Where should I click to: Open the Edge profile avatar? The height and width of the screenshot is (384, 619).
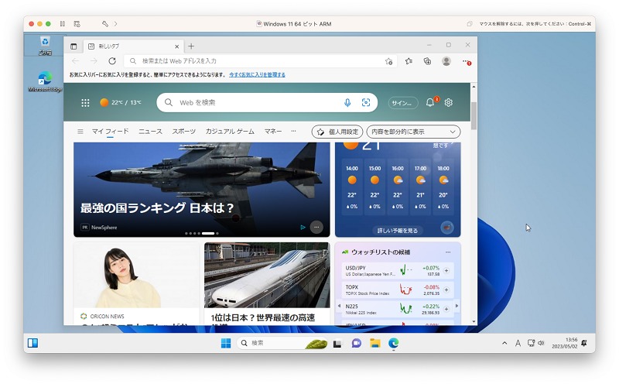446,61
